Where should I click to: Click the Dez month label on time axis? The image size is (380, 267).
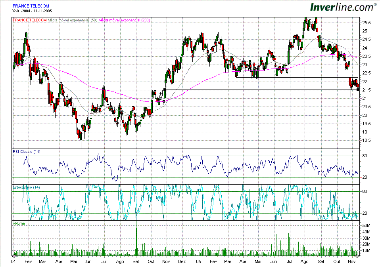pyautogui.click(x=182, y=262)
